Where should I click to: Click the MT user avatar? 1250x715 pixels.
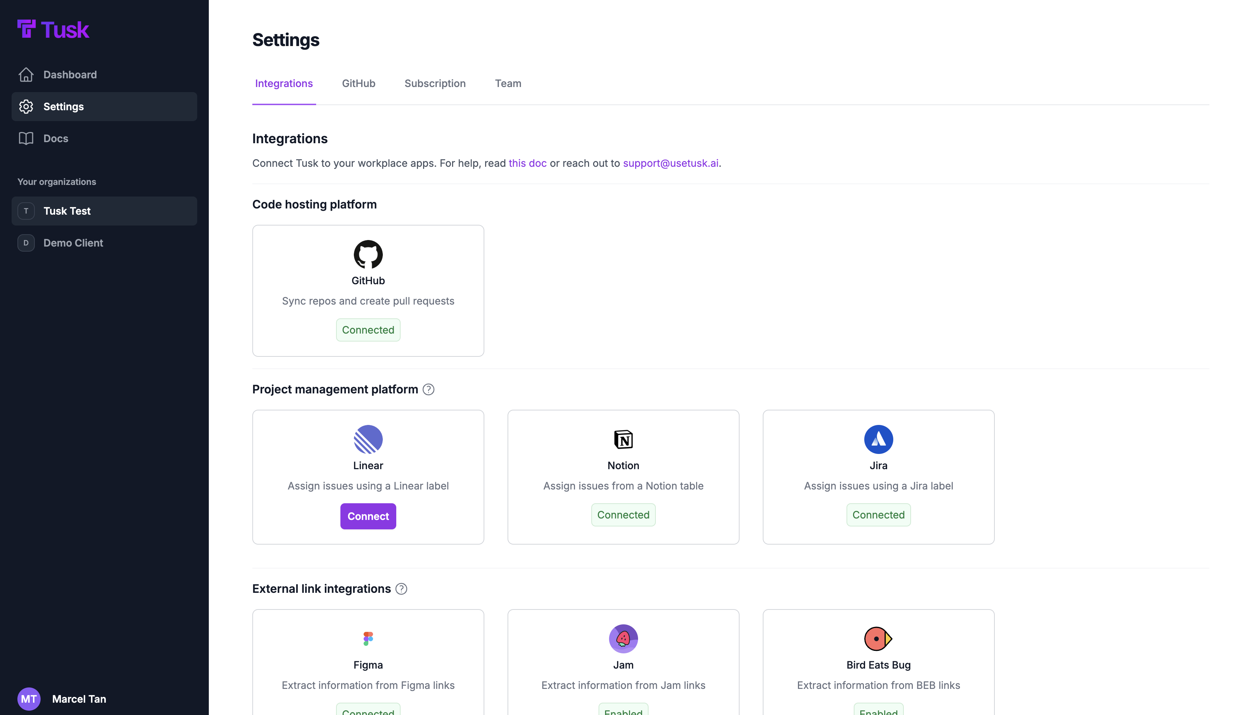[x=29, y=699]
